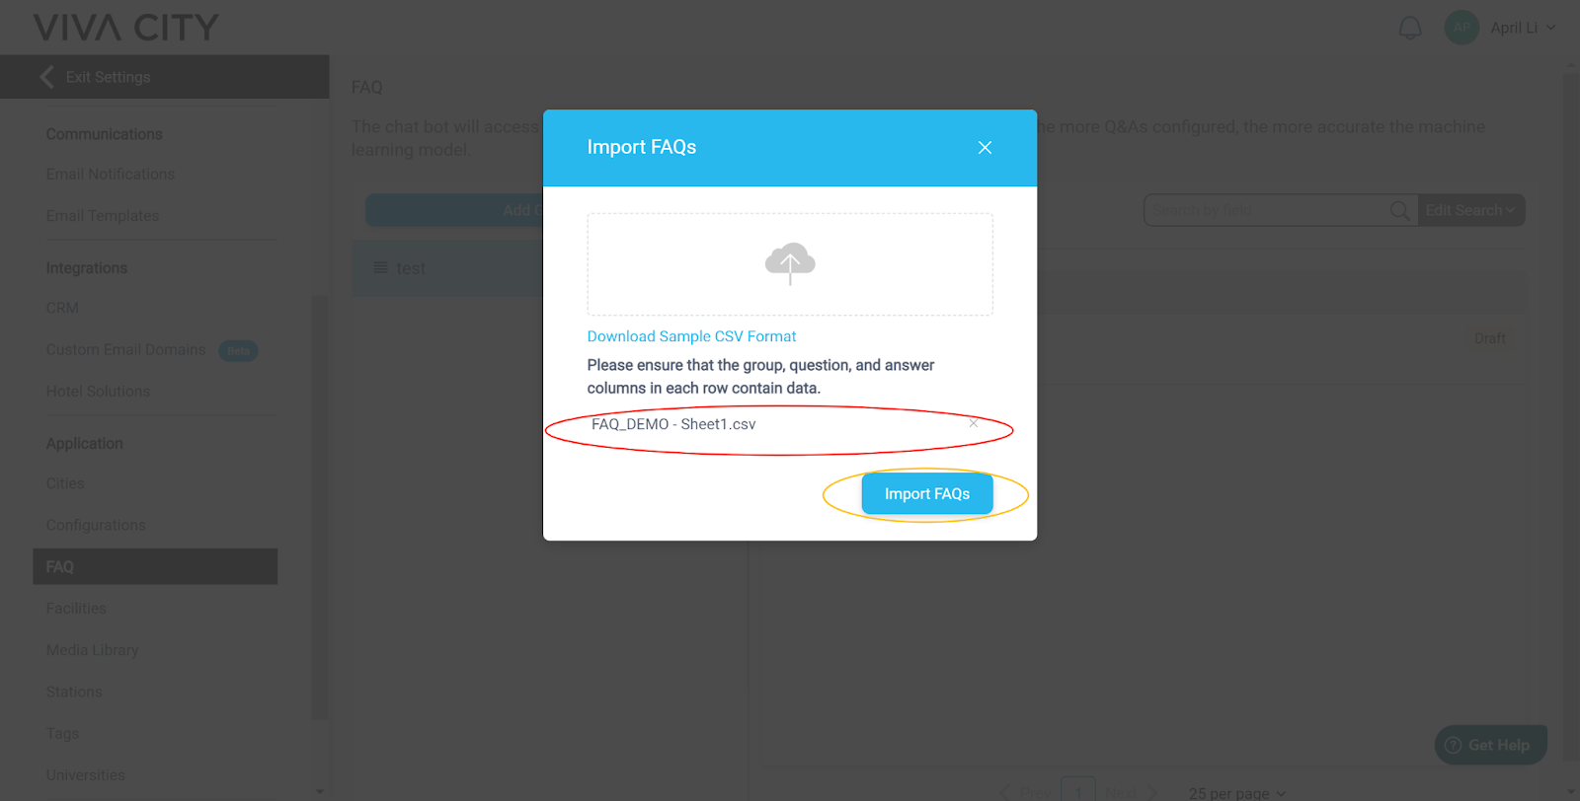Click the back arrow beside Exit Settings
Viewport: 1580px width, 801px height.
point(46,77)
